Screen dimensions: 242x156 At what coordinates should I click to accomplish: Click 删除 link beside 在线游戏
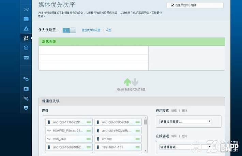click(x=185, y=136)
